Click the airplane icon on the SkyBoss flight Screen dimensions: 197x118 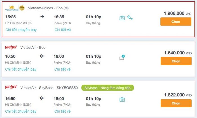click(x=42, y=98)
